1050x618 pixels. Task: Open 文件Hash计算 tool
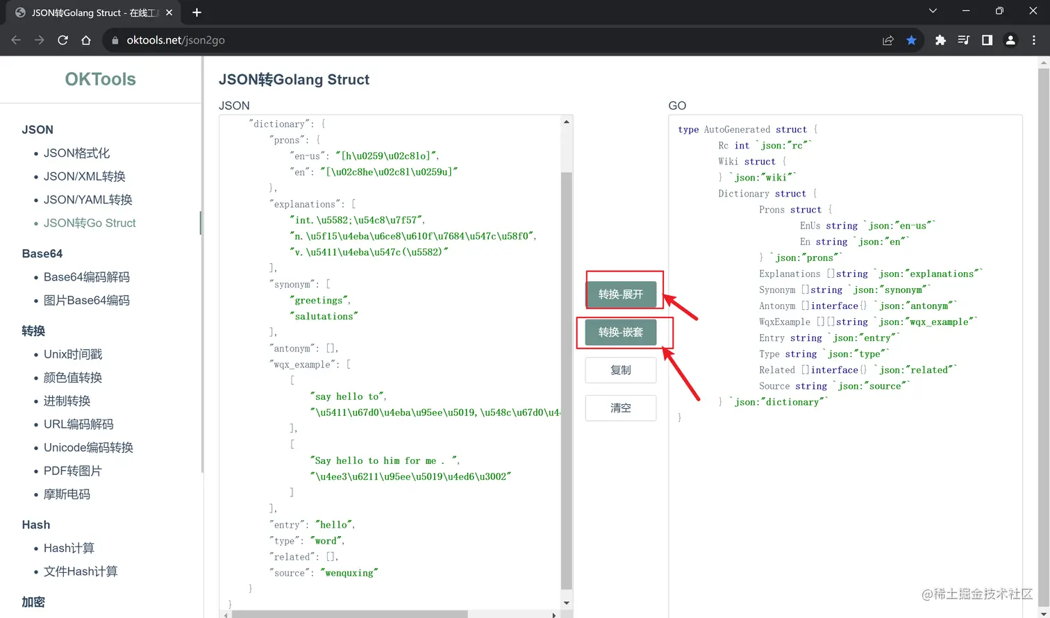click(x=81, y=571)
